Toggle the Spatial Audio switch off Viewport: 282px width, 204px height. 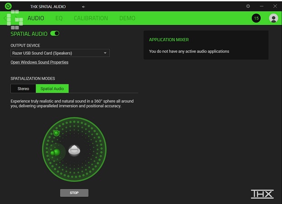coord(55,33)
